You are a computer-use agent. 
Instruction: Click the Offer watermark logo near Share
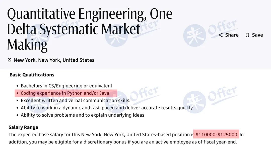210,33
